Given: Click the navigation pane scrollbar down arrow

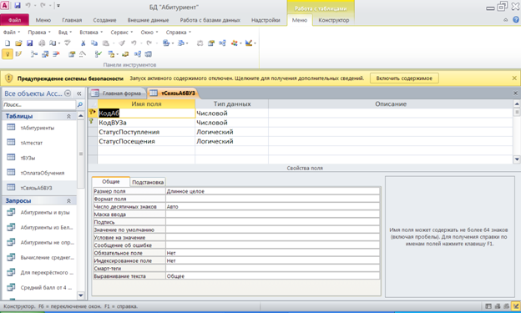Looking at the screenshot, I should click(x=80, y=295).
